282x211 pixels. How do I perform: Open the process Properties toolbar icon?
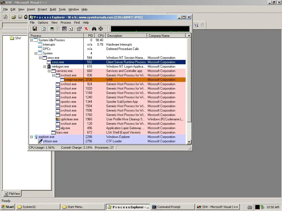click(x=79, y=29)
